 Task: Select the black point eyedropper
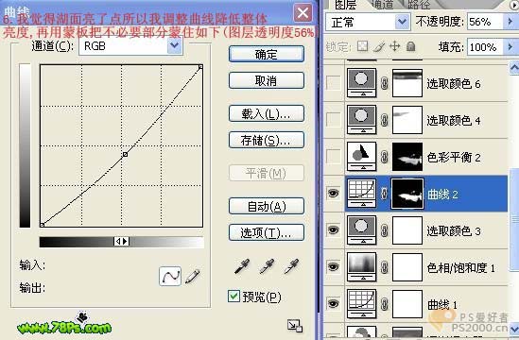(x=242, y=266)
